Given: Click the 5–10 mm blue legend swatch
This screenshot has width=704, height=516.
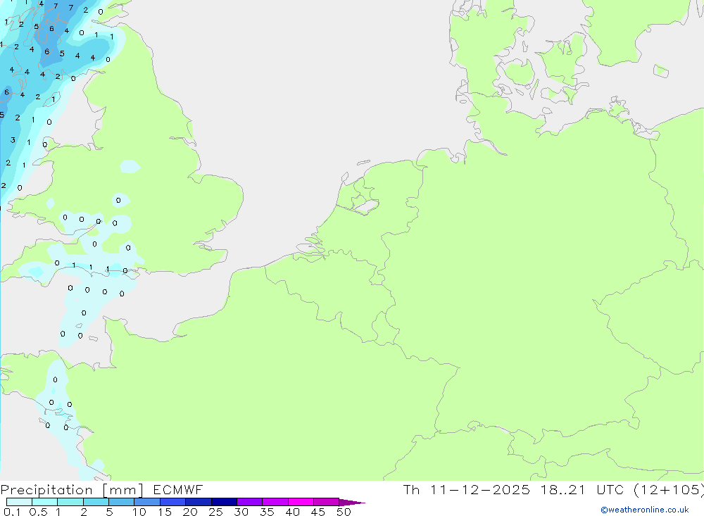Looking at the screenshot, I should coord(121,502).
